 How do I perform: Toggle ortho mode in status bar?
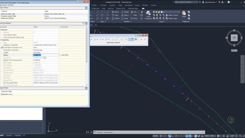pyautogui.click(x=173, y=136)
